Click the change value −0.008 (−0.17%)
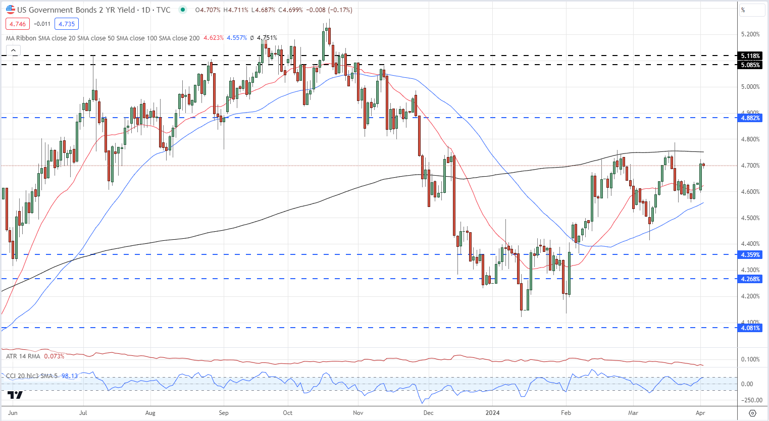 [x=329, y=10]
